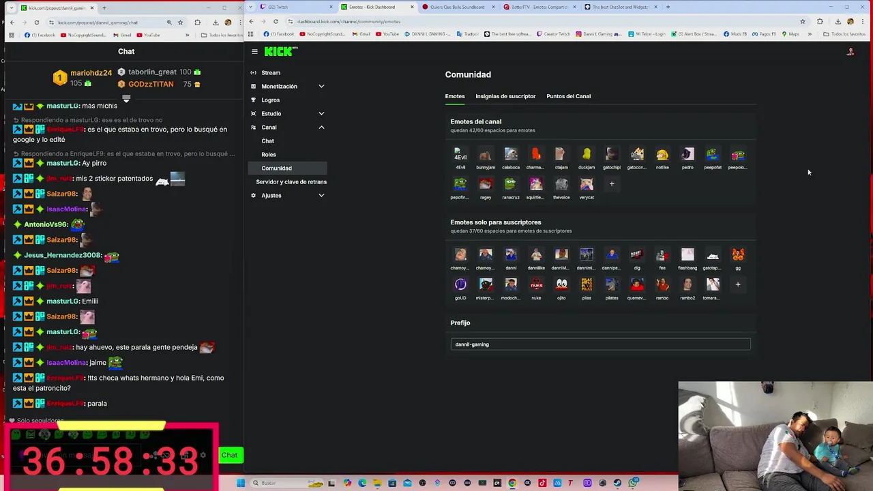Screen dimensions: 873x491
Task: Select the flashbang subscriber emote
Action: point(687,258)
